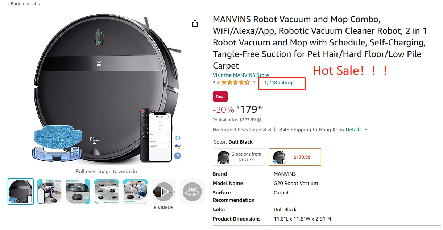This screenshot has width=443, height=230.
Task: Click the typical price info icon
Action: coord(259,120)
